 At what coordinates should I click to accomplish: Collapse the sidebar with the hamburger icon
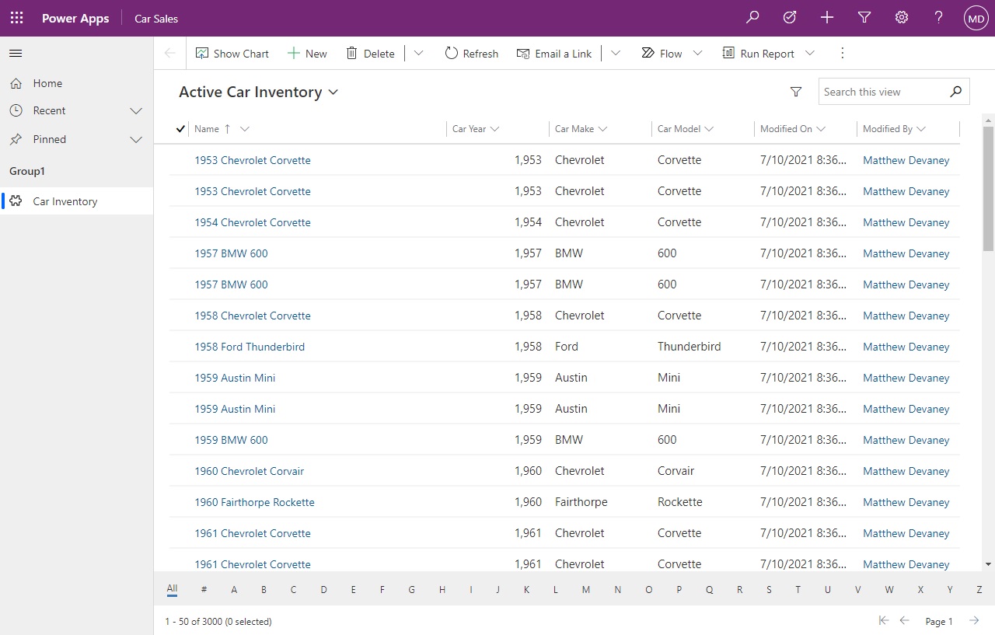[16, 53]
